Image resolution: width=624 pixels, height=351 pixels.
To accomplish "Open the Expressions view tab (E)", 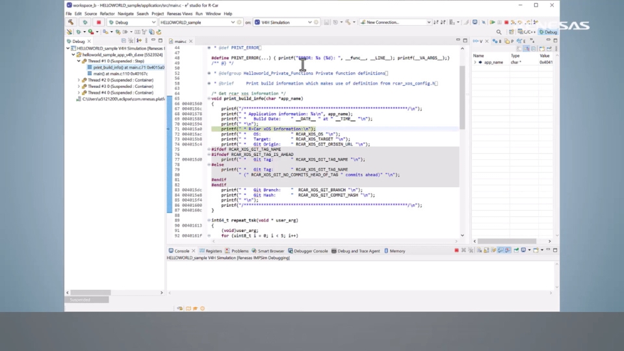I will pyautogui.click(x=521, y=41).
